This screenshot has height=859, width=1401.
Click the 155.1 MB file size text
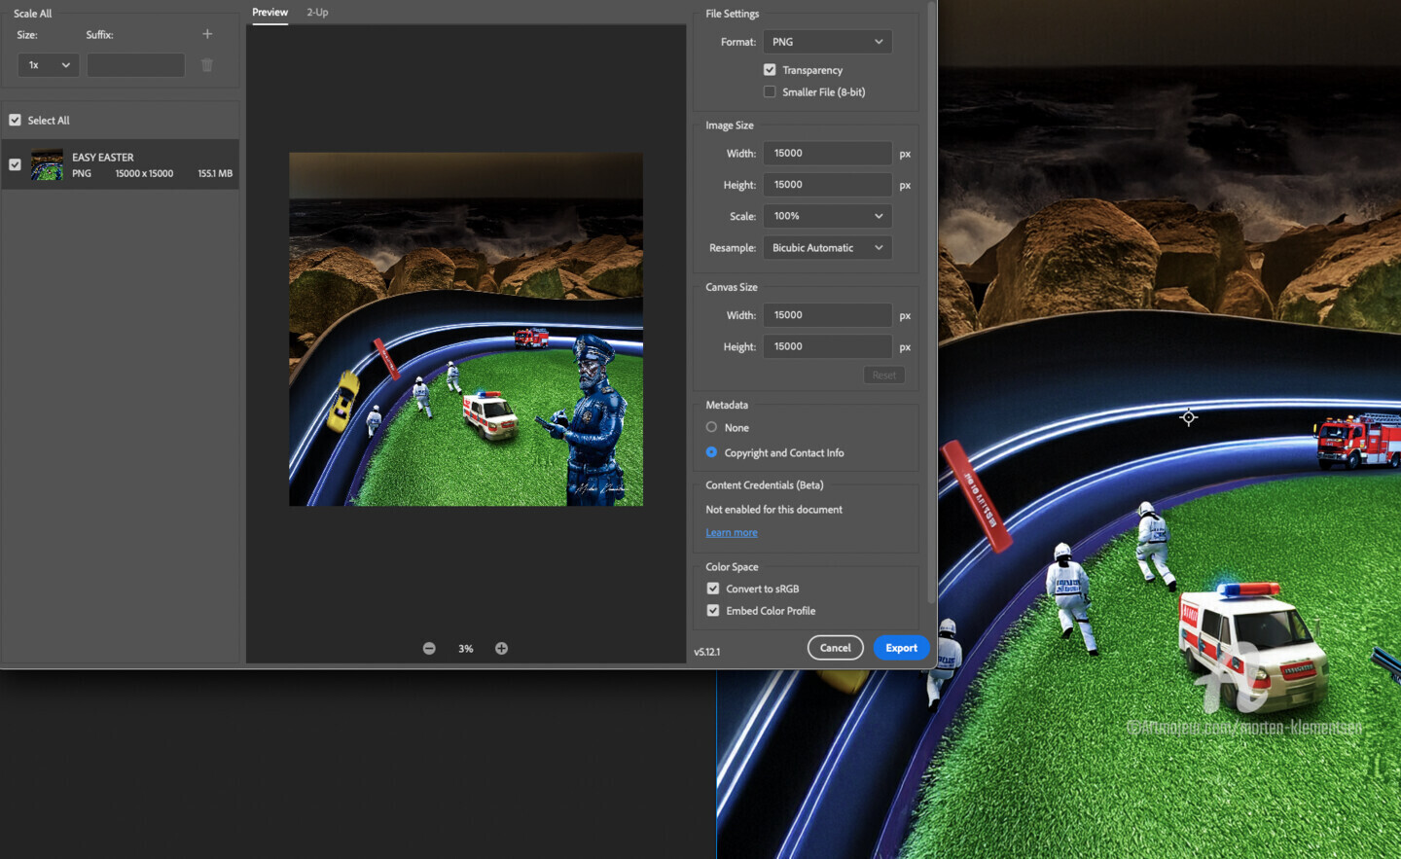tap(215, 174)
